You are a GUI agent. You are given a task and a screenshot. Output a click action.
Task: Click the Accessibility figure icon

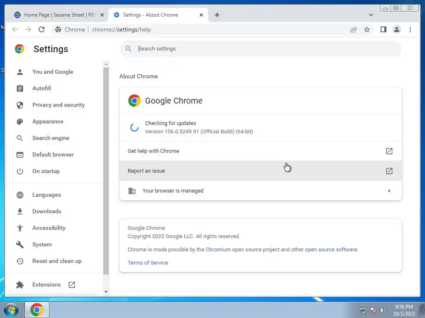click(20, 228)
